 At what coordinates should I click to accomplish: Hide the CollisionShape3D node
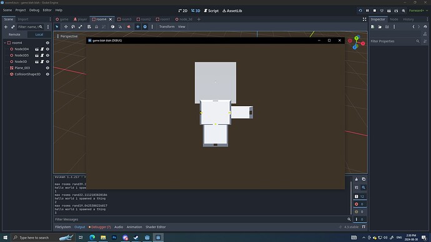pos(47,74)
